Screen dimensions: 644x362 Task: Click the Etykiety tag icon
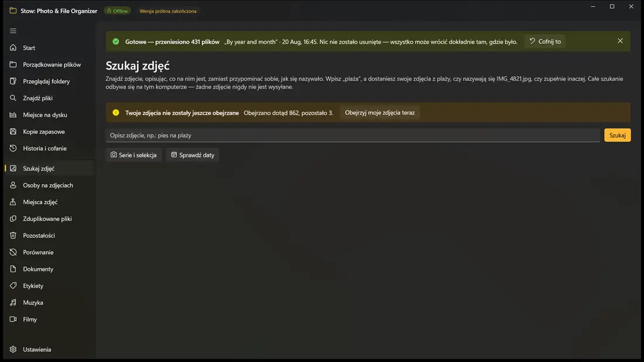click(13, 285)
